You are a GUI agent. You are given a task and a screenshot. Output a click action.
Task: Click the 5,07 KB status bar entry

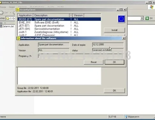point(112,117)
